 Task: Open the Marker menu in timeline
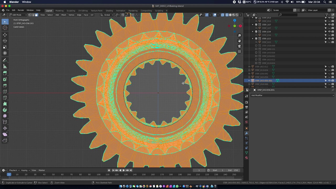coord(42,170)
